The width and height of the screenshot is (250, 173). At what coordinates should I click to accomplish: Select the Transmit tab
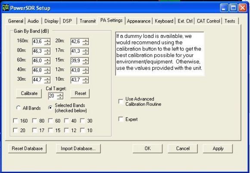(87, 21)
